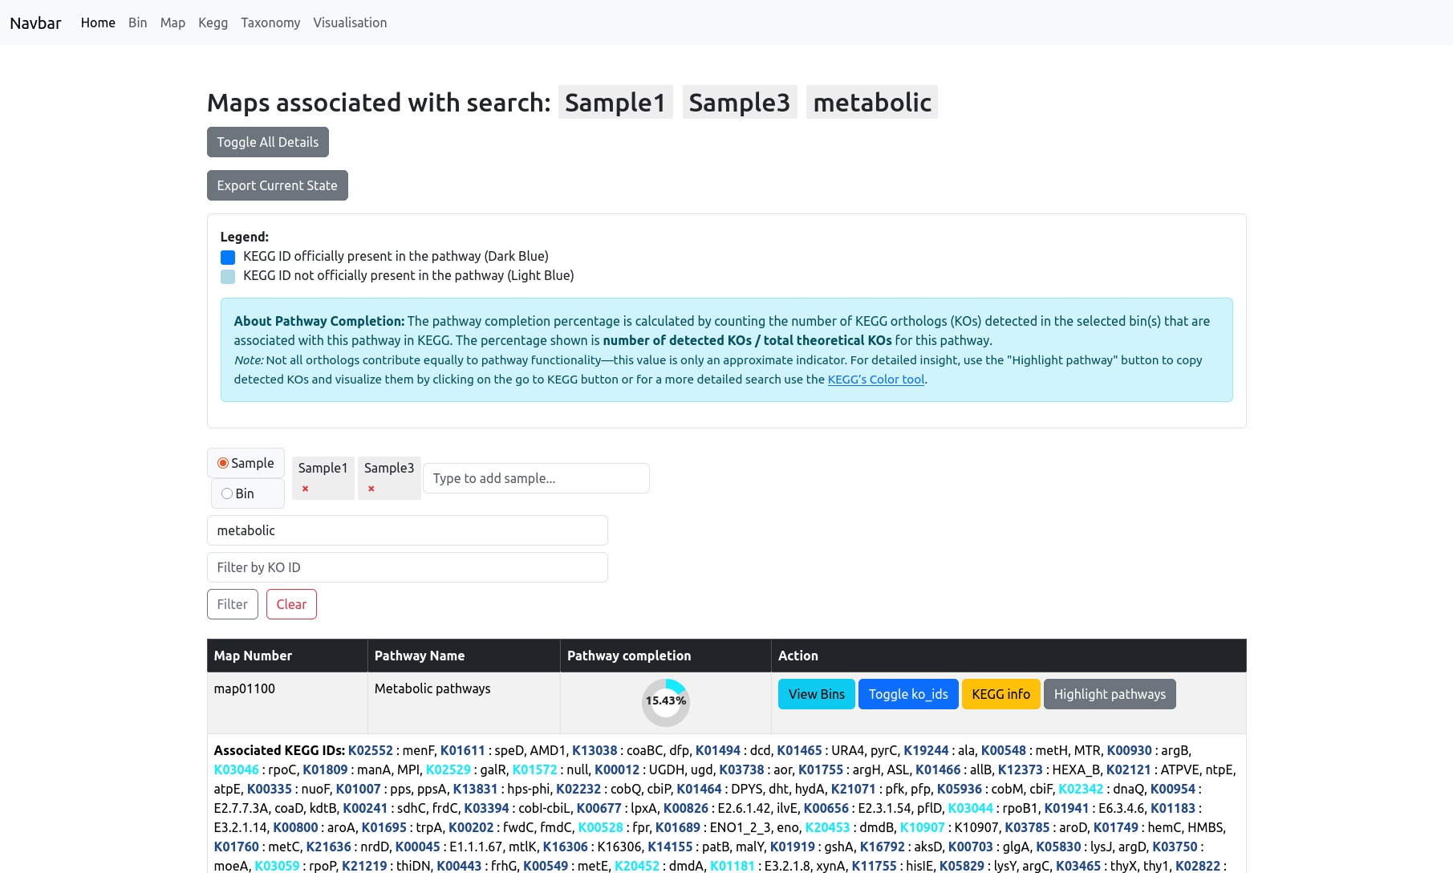Remove the Sample1 tag
The width and height of the screenshot is (1453, 873).
click(x=305, y=489)
